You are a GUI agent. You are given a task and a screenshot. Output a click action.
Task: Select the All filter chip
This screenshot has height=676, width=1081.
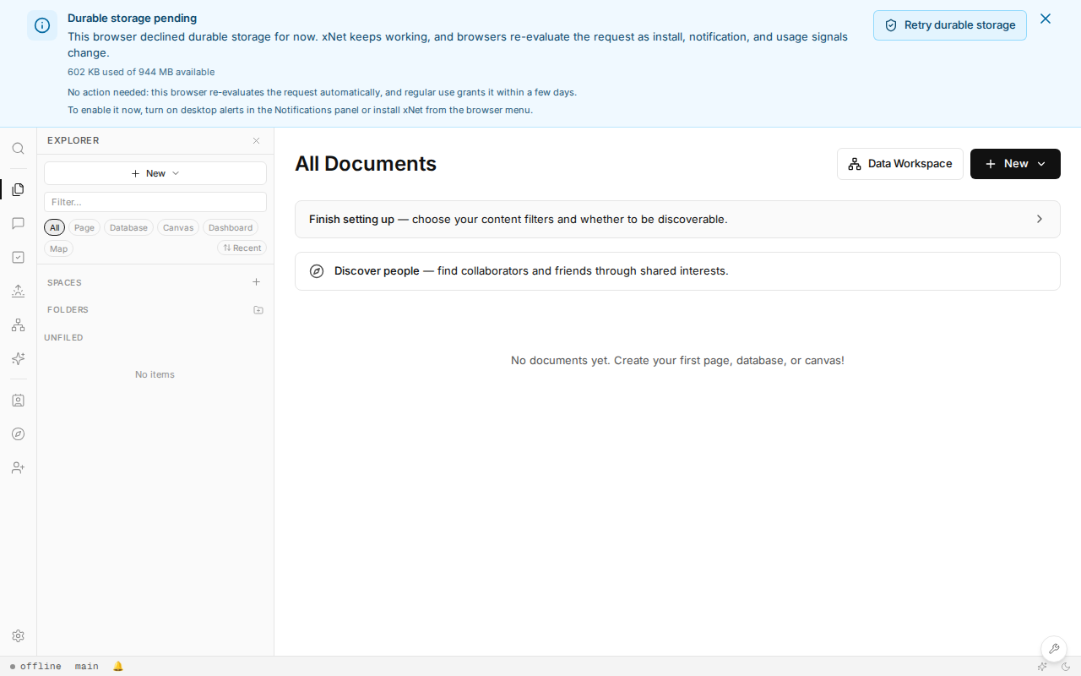pos(55,227)
